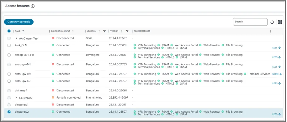Click the red status dot for chinmay4
The height and width of the screenshot is (122, 287).
click(53, 90)
